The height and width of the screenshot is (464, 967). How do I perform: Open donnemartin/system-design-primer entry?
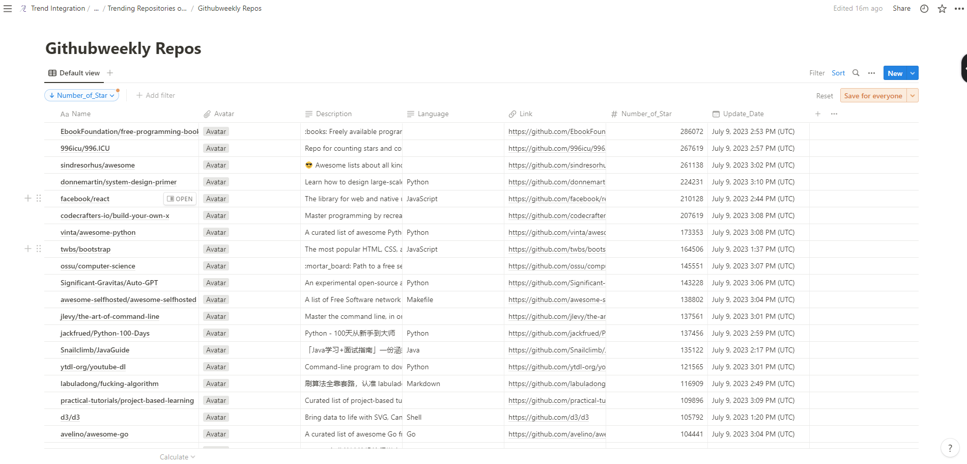click(119, 182)
